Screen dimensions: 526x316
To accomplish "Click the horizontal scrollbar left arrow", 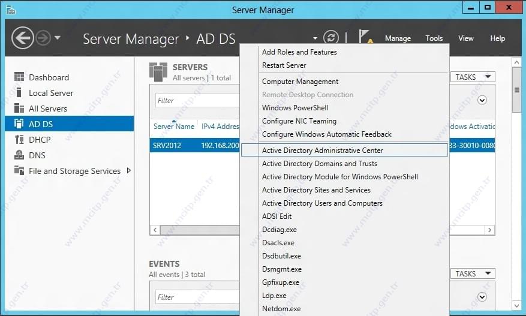I will (x=155, y=230).
